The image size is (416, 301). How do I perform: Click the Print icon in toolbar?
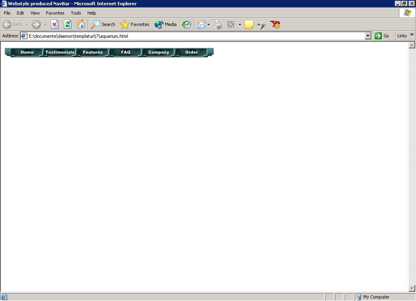[x=218, y=24]
